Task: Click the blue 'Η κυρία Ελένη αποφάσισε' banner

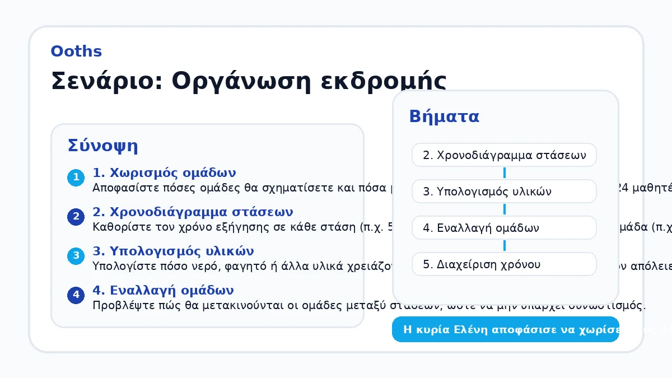Action: (506, 329)
